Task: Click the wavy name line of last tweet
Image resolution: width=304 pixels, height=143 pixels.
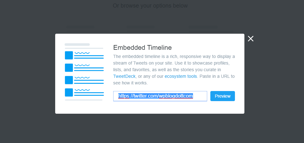Action: tap(82, 90)
